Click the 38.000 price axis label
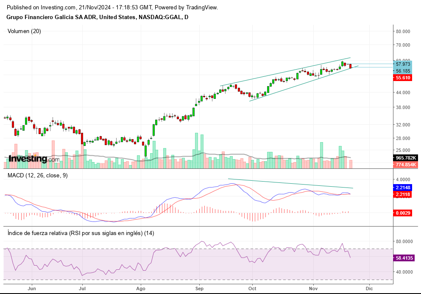The image size is (421, 294). click(x=403, y=107)
